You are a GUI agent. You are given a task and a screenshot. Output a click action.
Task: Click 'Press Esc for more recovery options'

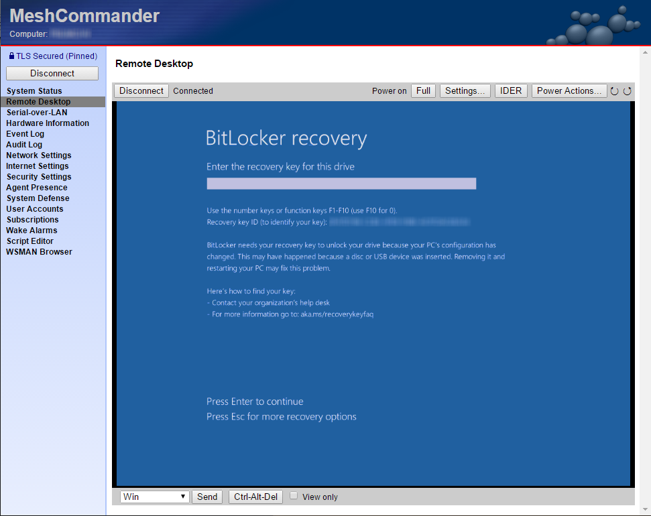[x=282, y=417]
